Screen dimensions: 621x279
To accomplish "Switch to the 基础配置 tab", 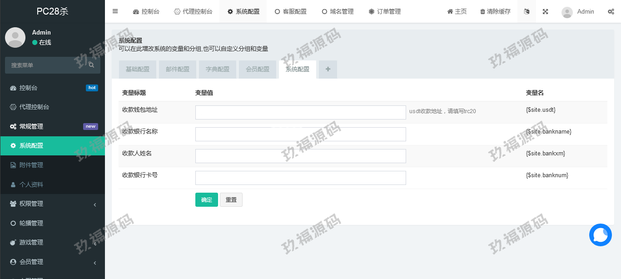I will (x=137, y=69).
